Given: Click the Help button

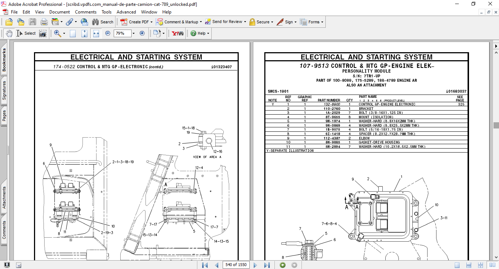Looking at the screenshot, I should tap(198, 33).
